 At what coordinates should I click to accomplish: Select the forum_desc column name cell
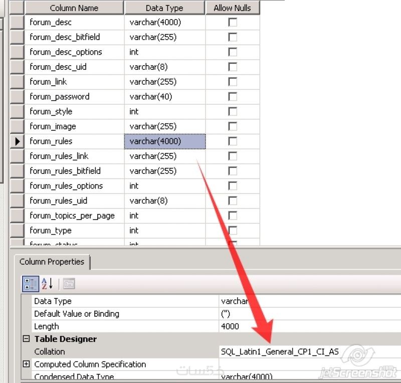coord(74,22)
